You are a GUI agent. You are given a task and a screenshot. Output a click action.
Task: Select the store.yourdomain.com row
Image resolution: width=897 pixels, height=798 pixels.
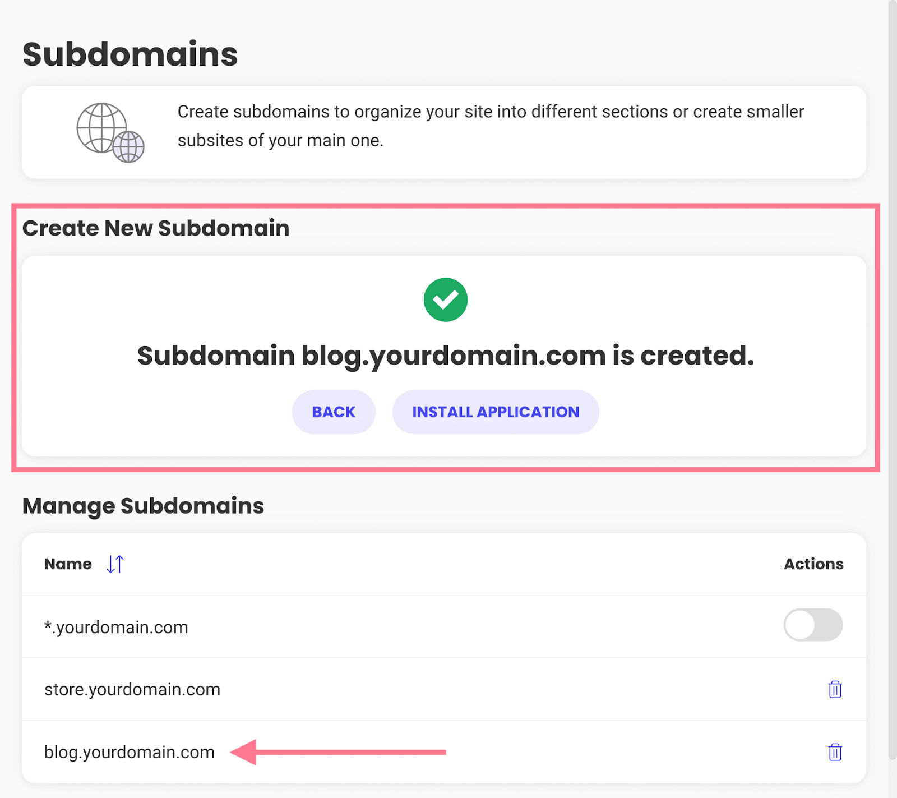[x=444, y=689]
